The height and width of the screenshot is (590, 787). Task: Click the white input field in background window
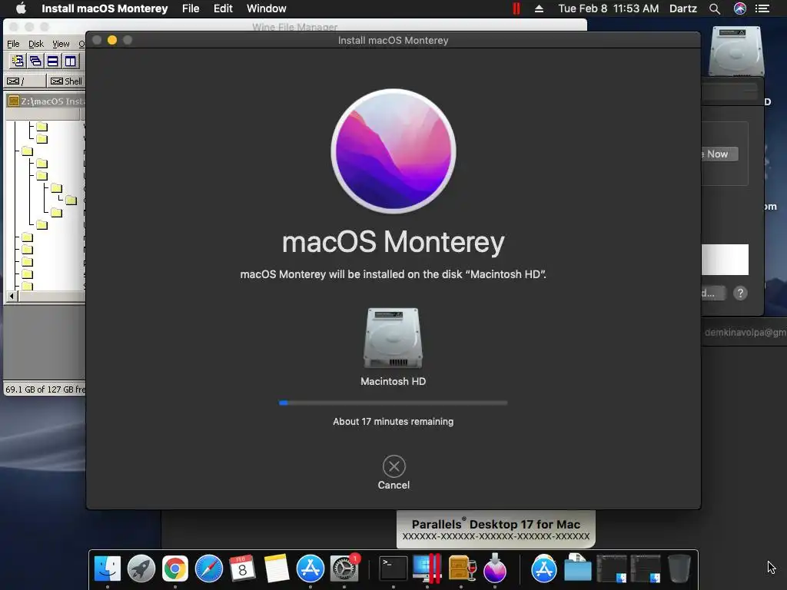(x=725, y=260)
